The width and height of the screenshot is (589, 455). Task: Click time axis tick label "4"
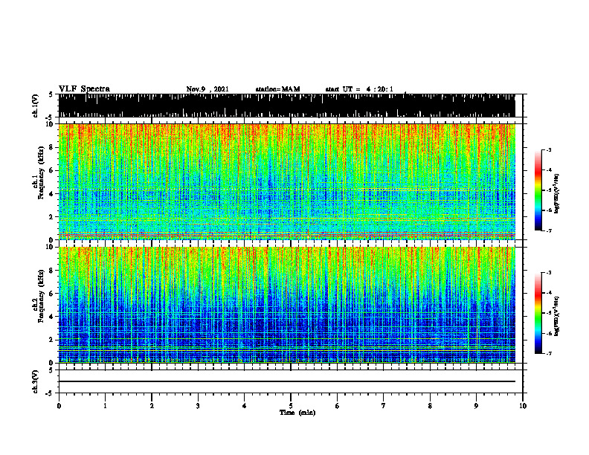click(x=245, y=406)
